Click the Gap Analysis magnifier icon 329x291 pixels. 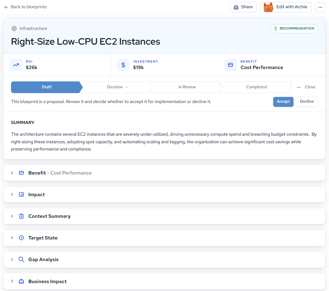pos(21,259)
